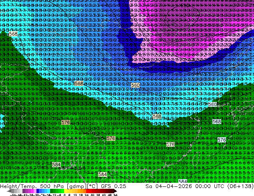Click the '[gdmp][°C]' units text
254x196 pixels.
pos(83,186)
